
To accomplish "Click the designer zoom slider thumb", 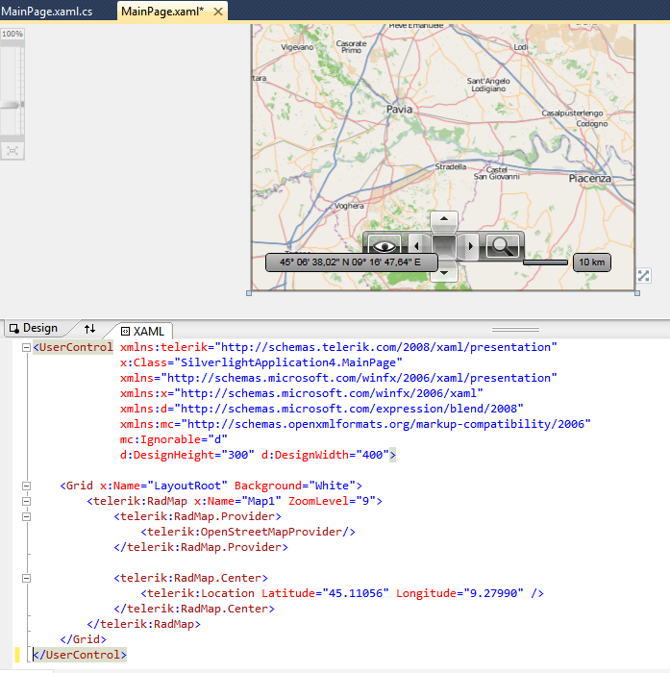I will (x=12, y=104).
